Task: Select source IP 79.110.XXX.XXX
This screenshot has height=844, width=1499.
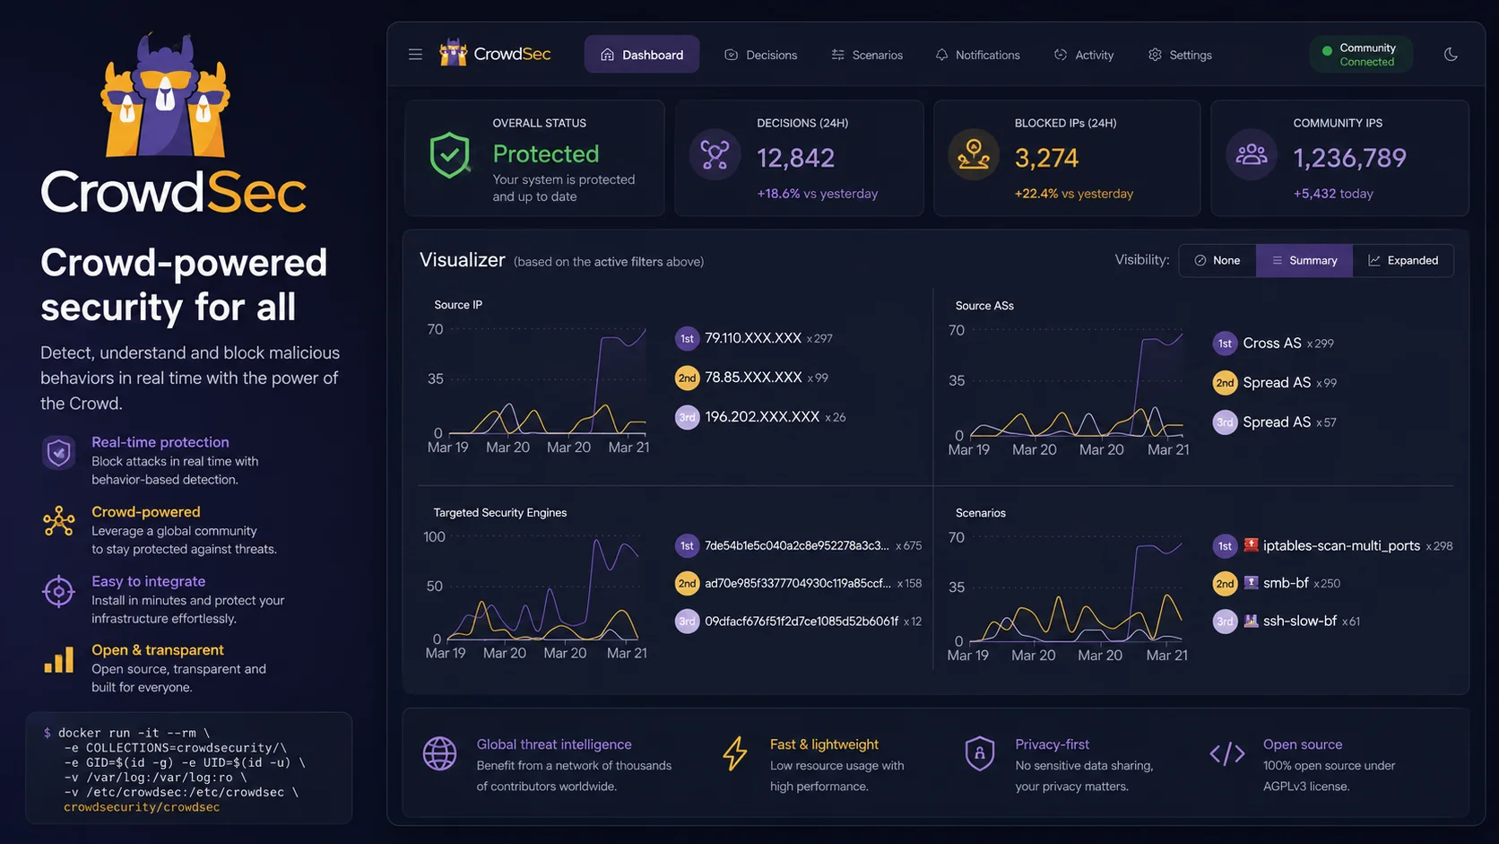Action: 753,338
